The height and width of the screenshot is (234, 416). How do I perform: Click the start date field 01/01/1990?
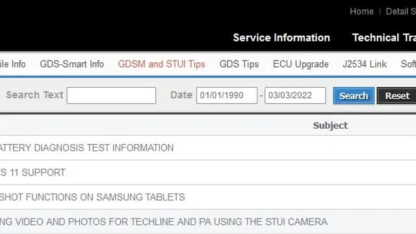(227, 96)
